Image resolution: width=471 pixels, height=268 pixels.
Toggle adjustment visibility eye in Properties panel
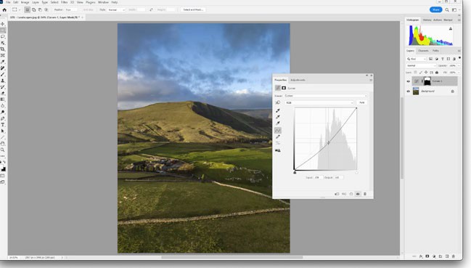(358, 194)
